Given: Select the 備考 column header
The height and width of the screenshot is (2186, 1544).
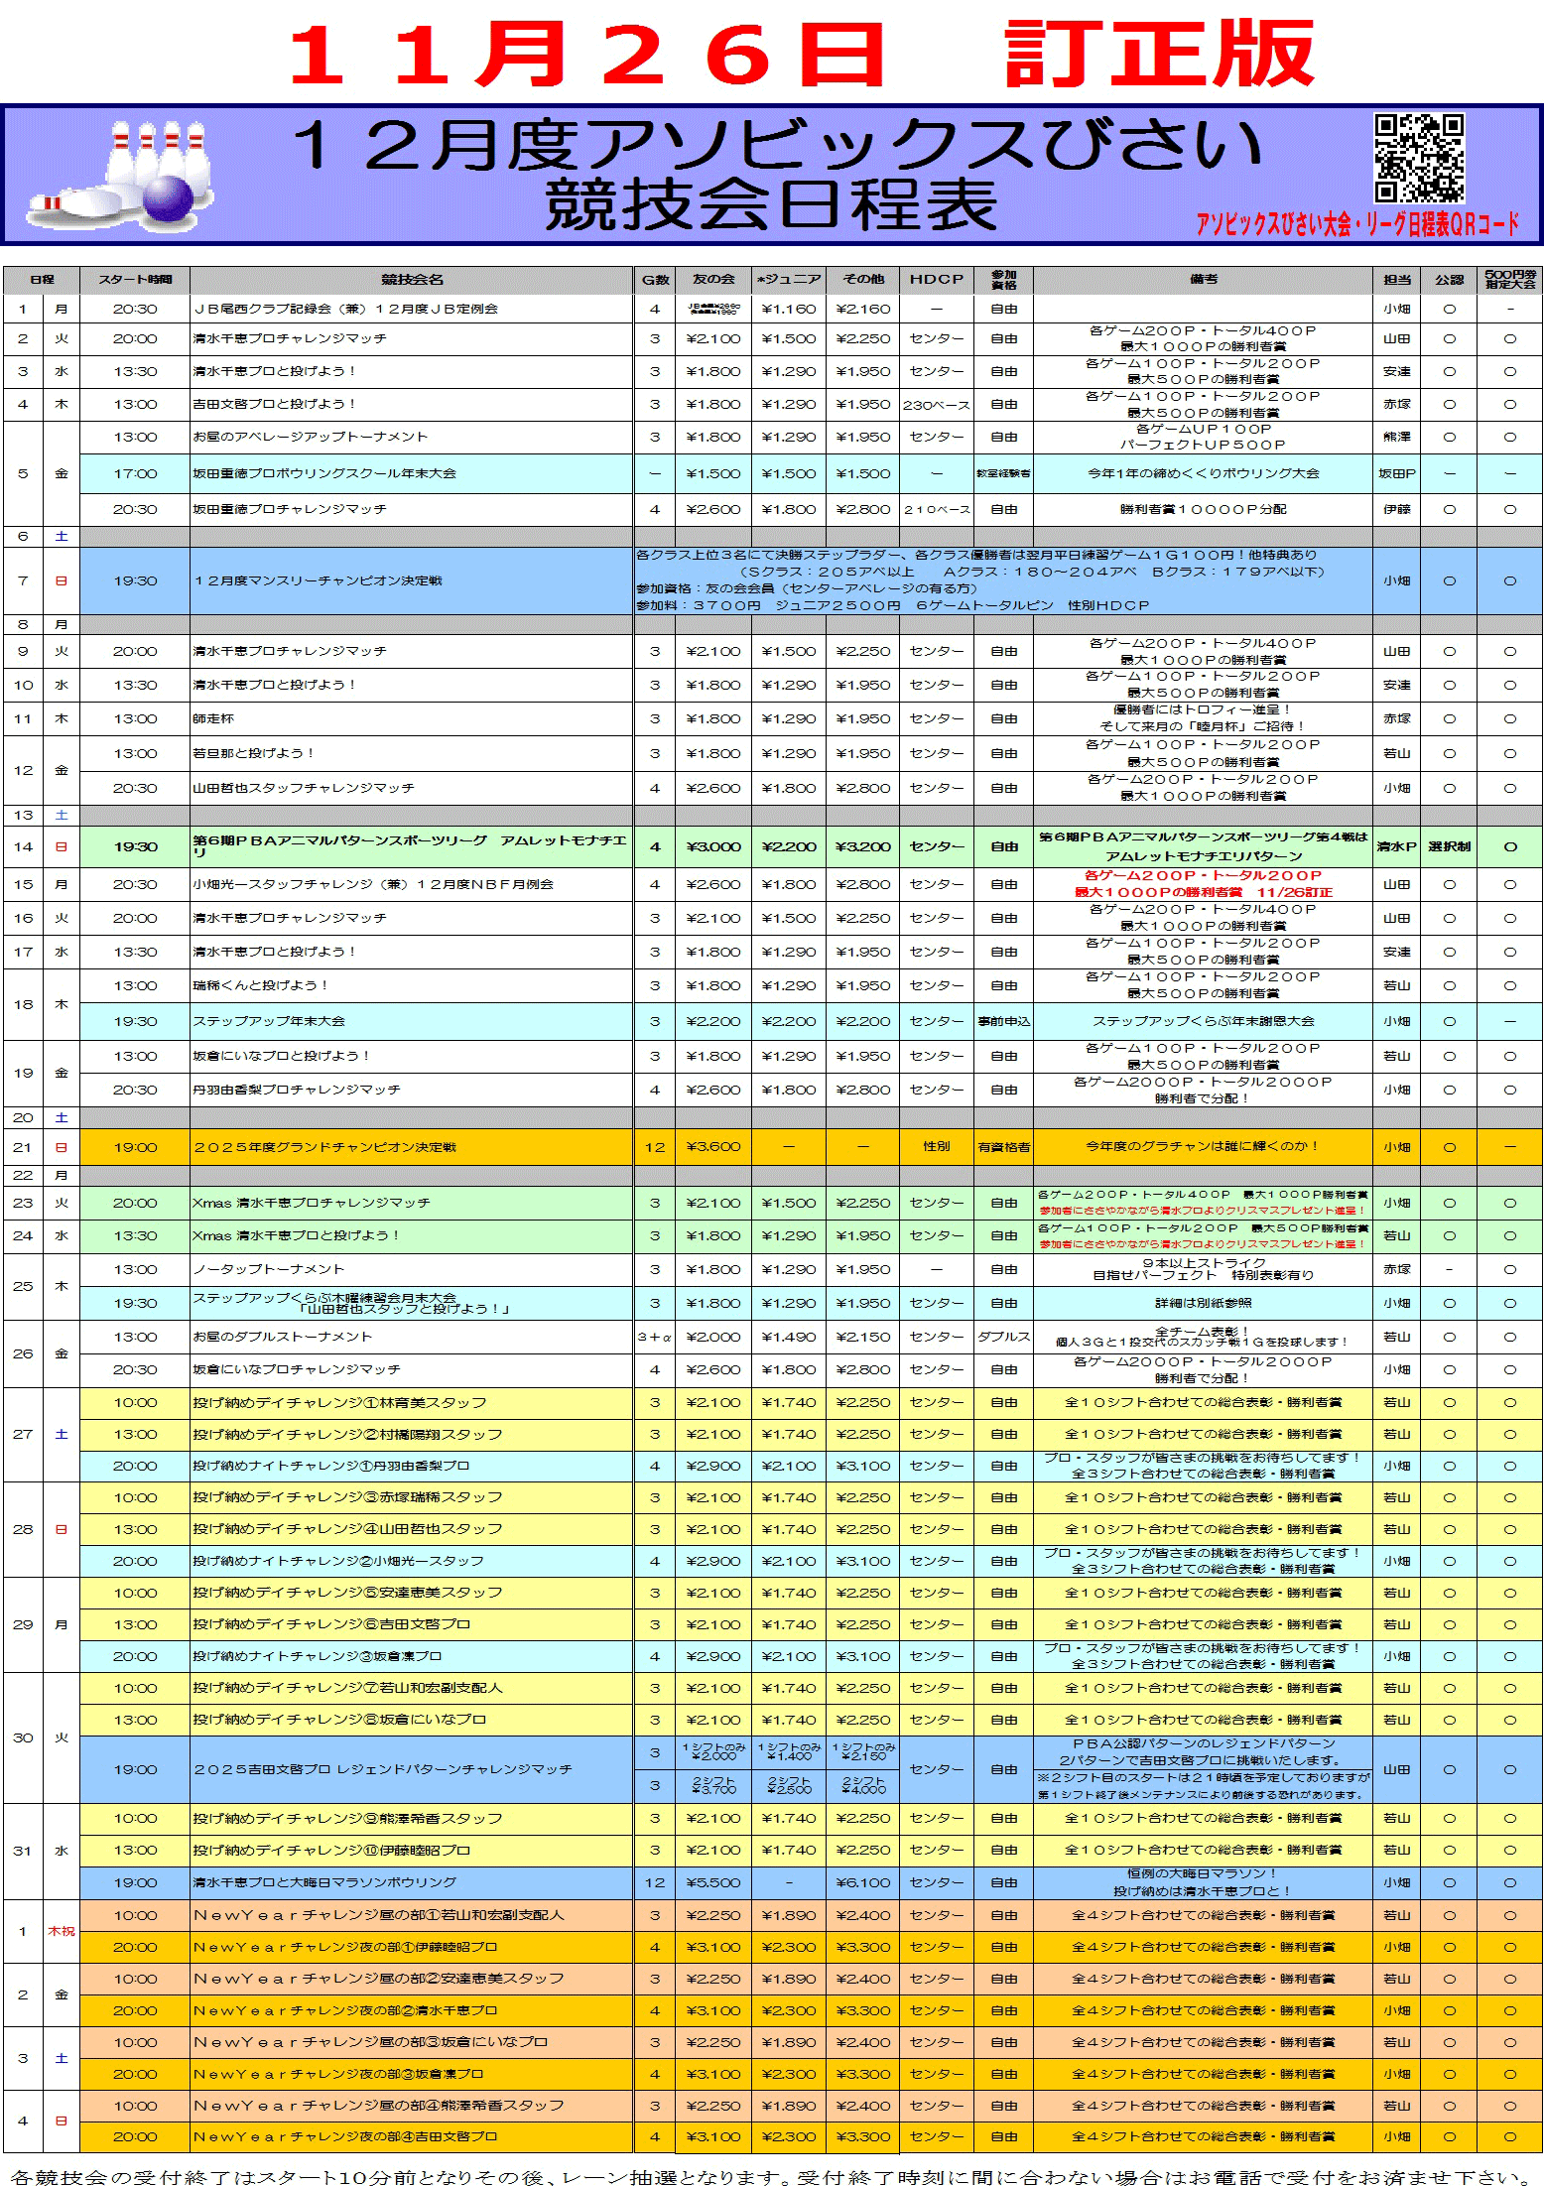Looking at the screenshot, I should tap(1203, 280).
